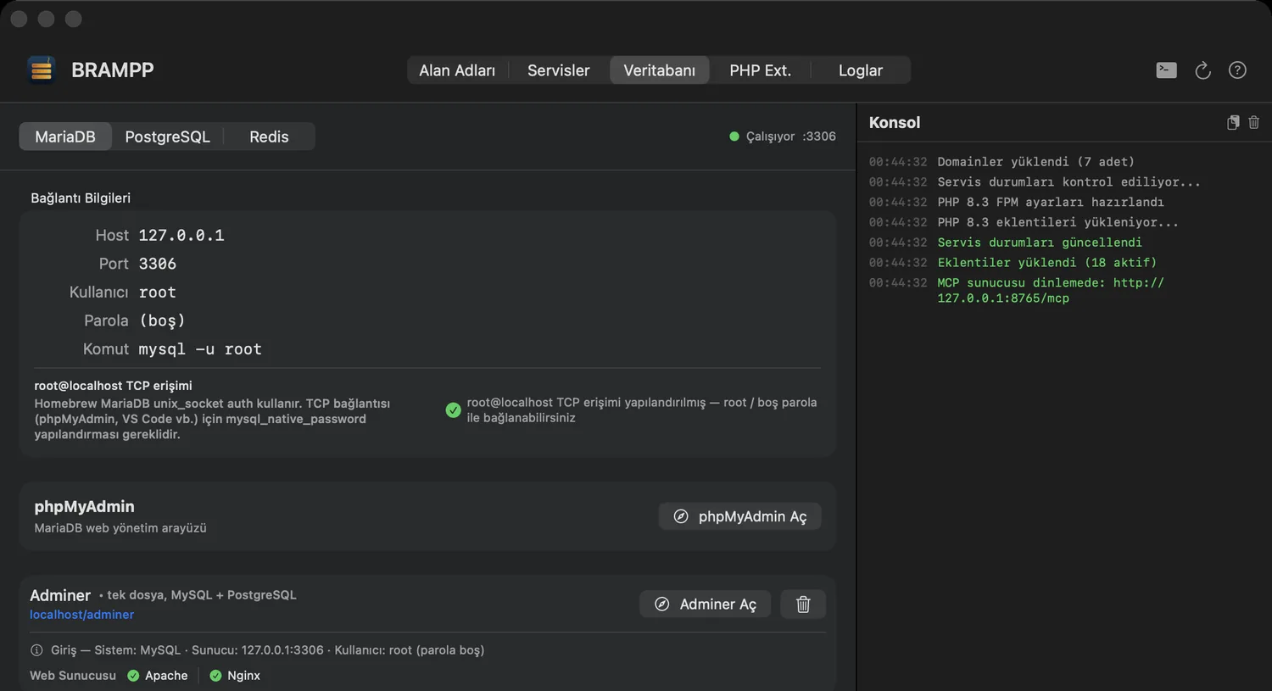This screenshot has width=1272, height=691.
Task: Switch to the PostgreSQL database tab
Action: (167, 137)
